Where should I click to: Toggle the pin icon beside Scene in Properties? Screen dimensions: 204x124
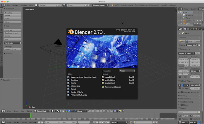coord(180,33)
